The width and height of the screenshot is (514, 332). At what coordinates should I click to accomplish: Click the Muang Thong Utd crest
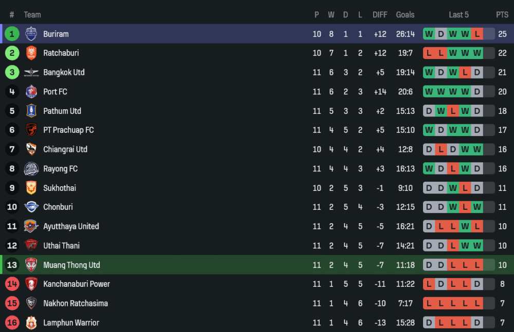(x=31, y=265)
